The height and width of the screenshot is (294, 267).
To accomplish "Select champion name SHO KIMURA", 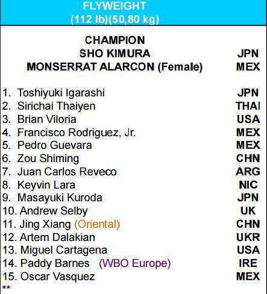I will click(115, 54).
